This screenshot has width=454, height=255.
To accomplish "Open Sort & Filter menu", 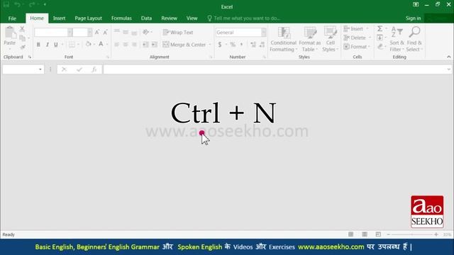I will pos(397,40).
